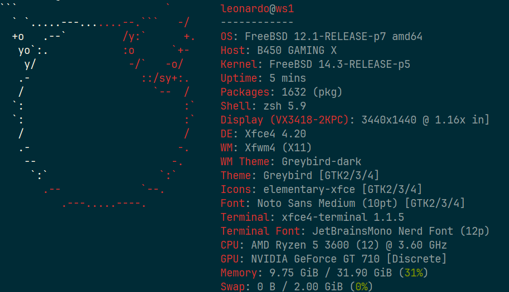509x292 pixels.
Task: Click the Swap line showing 0 B / 2.00 GiB
Action: pyautogui.click(x=297, y=286)
